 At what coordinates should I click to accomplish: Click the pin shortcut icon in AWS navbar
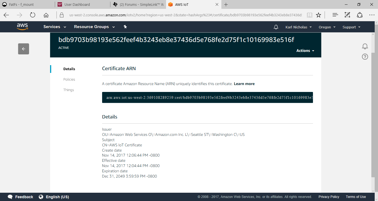pyautogui.click(x=125, y=27)
